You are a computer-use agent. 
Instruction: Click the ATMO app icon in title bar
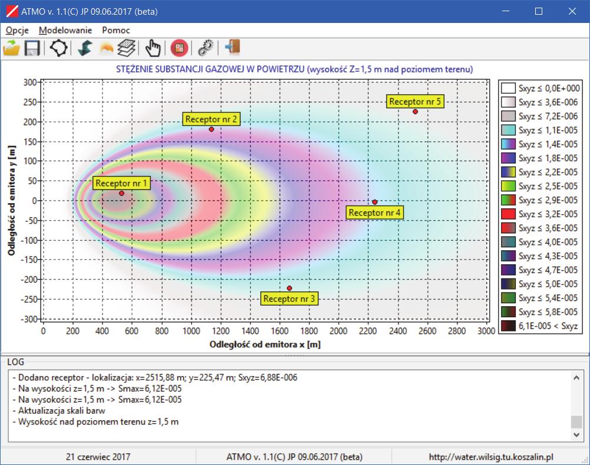coord(12,11)
